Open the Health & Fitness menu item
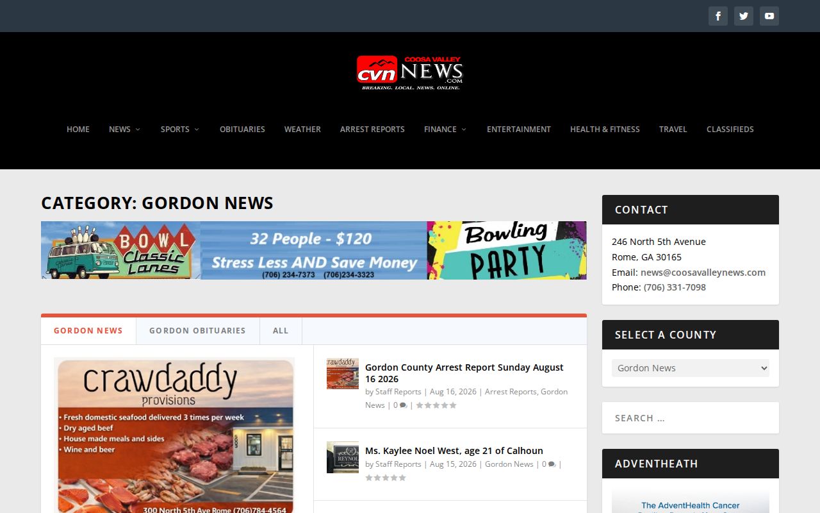This screenshot has height=513, width=820. [605, 129]
